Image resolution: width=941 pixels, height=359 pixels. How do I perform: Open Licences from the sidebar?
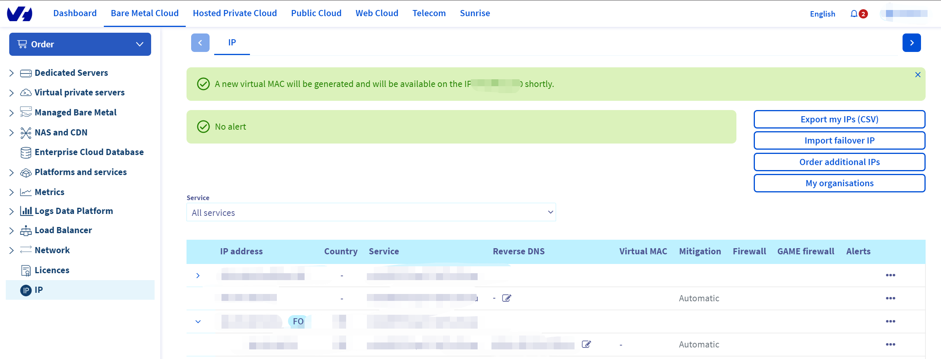click(52, 270)
